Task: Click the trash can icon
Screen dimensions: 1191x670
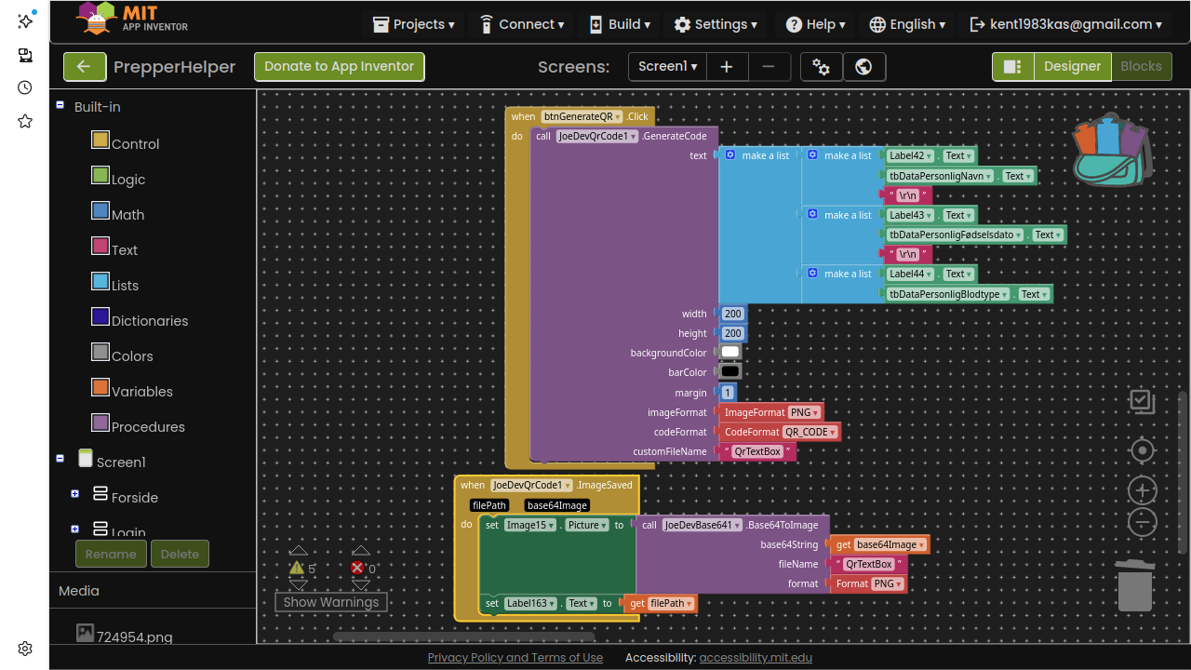Action: click(x=1135, y=586)
